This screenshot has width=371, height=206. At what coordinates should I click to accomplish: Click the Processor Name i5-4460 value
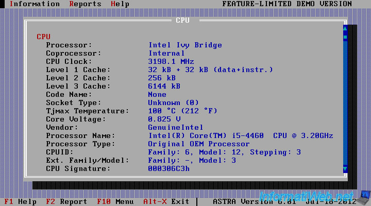pyautogui.click(x=241, y=136)
